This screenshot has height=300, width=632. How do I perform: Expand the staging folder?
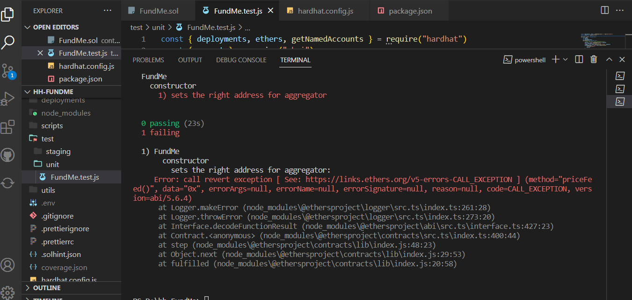[72, 152]
